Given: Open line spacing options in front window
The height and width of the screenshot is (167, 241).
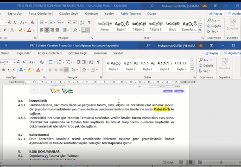Looking at the screenshot, I should coord(75,70).
